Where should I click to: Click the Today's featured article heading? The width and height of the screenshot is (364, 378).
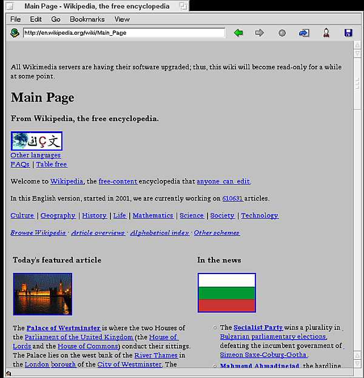tap(57, 260)
